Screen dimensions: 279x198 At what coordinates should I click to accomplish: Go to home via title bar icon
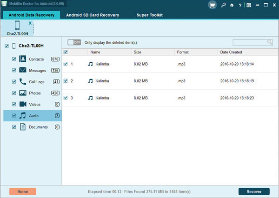point(232,5)
